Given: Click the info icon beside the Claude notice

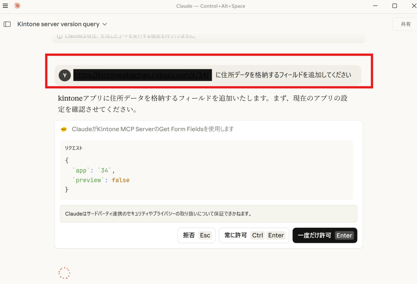Looking at the screenshot, I should 60,36.
